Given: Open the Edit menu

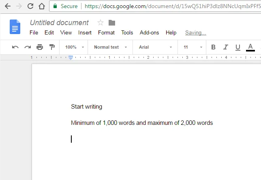Looking at the screenshot, I should (x=49, y=33).
